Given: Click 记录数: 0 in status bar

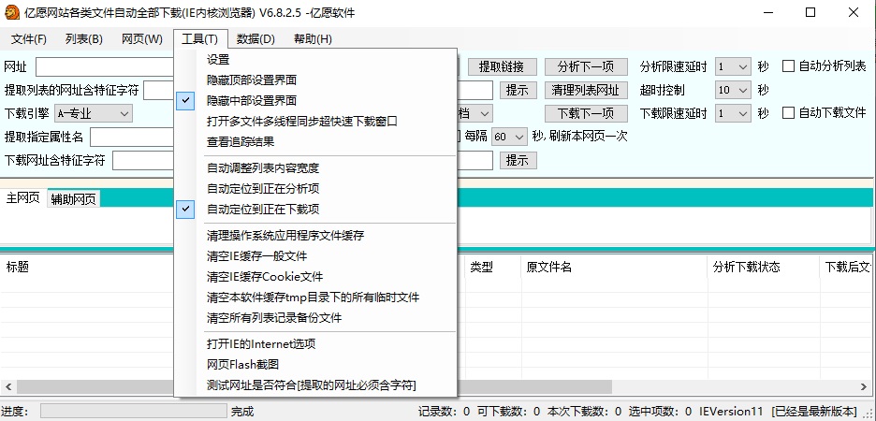Looking at the screenshot, I should pyautogui.click(x=445, y=412).
